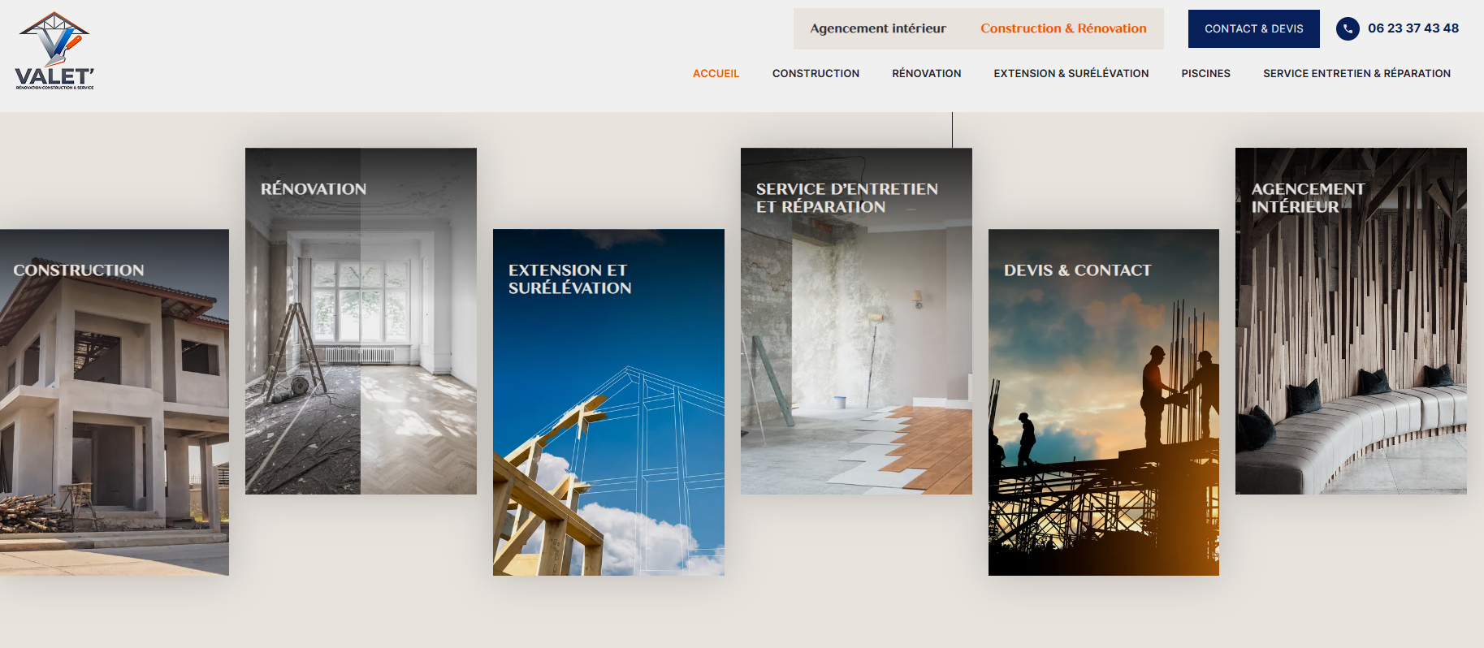Open the Contact & Devis button
The height and width of the screenshot is (648, 1484).
[1253, 28]
